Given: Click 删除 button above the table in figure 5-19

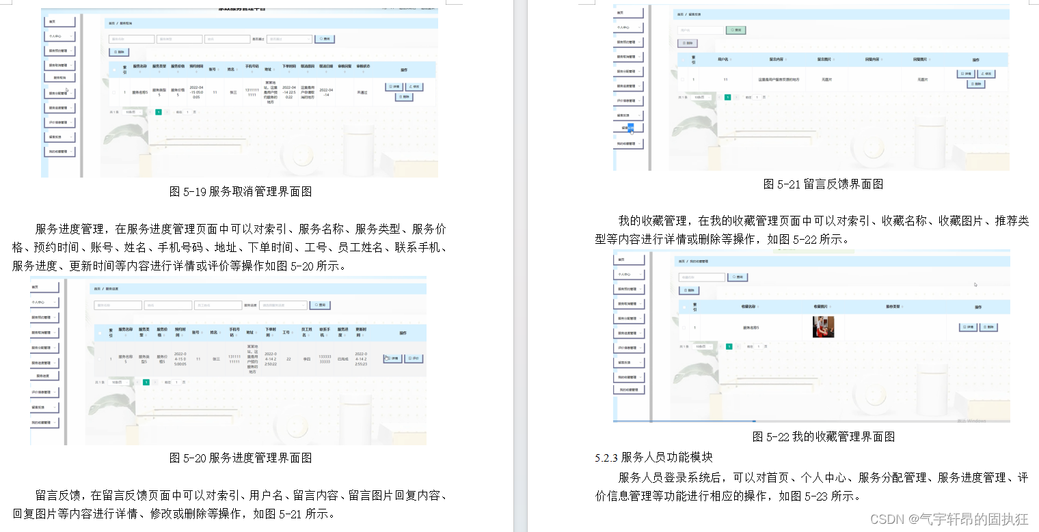Looking at the screenshot, I should pyautogui.click(x=119, y=52).
